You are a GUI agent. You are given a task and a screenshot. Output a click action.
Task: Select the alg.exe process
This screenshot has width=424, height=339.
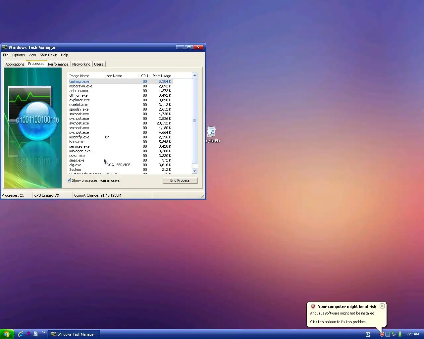pyautogui.click(x=120, y=165)
